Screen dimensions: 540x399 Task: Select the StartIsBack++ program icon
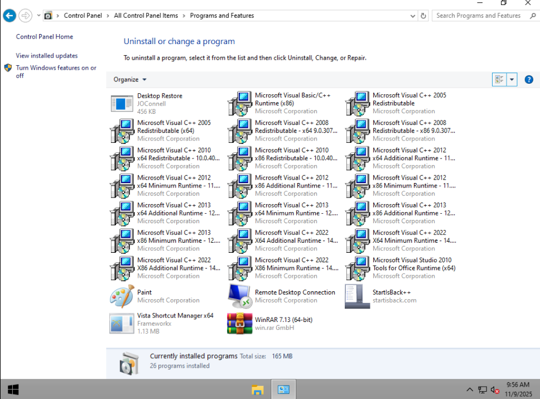click(357, 296)
